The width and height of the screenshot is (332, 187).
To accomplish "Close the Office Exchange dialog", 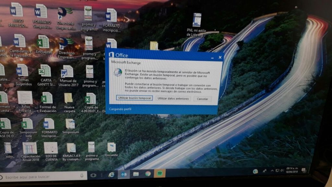I will pyautogui.click(x=220, y=57).
